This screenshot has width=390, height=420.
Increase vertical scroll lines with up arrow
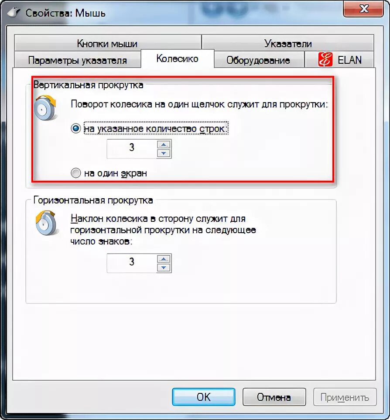(164, 145)
